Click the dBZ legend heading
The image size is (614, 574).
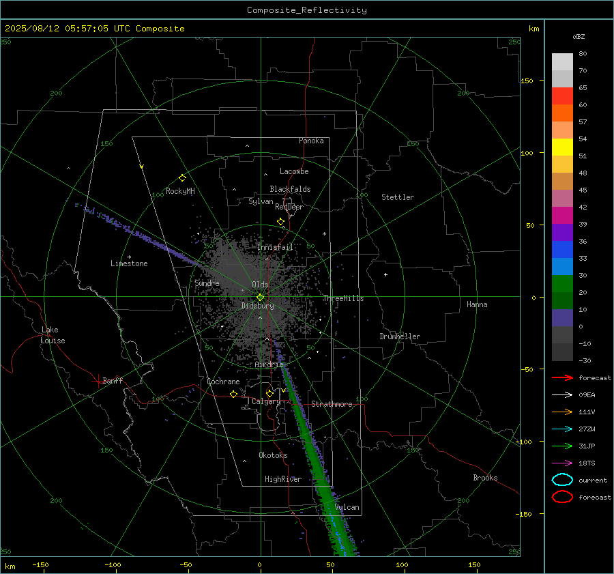pyautogui.click(x=579, y=37)
